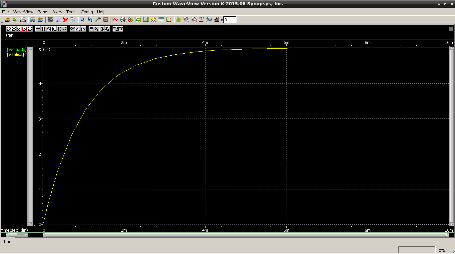Zoom in with red plus magnifier

pyautogui.click(x=9, y=29)
